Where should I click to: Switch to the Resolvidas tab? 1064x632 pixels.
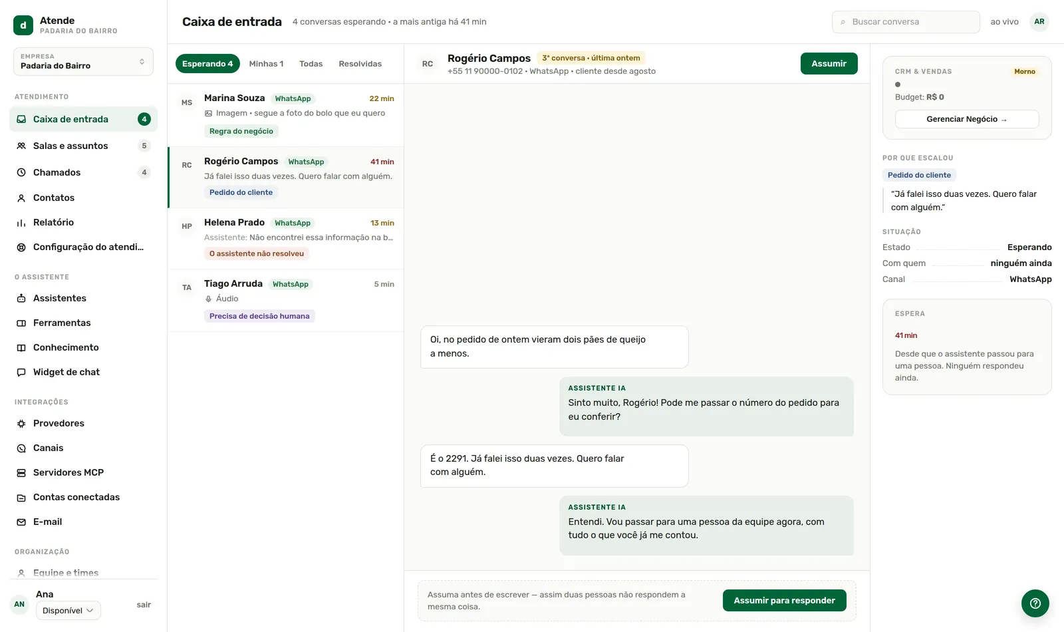pyautogui.click(x=360, y=64)
